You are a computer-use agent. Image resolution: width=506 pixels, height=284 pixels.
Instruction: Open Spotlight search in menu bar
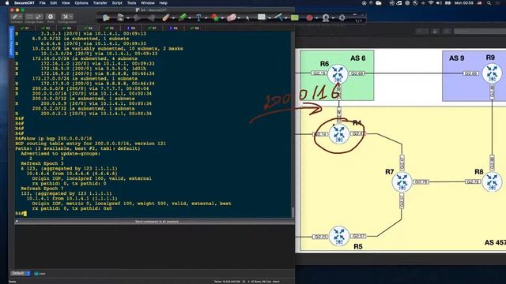pyautogui.click(x=489, y=3)
